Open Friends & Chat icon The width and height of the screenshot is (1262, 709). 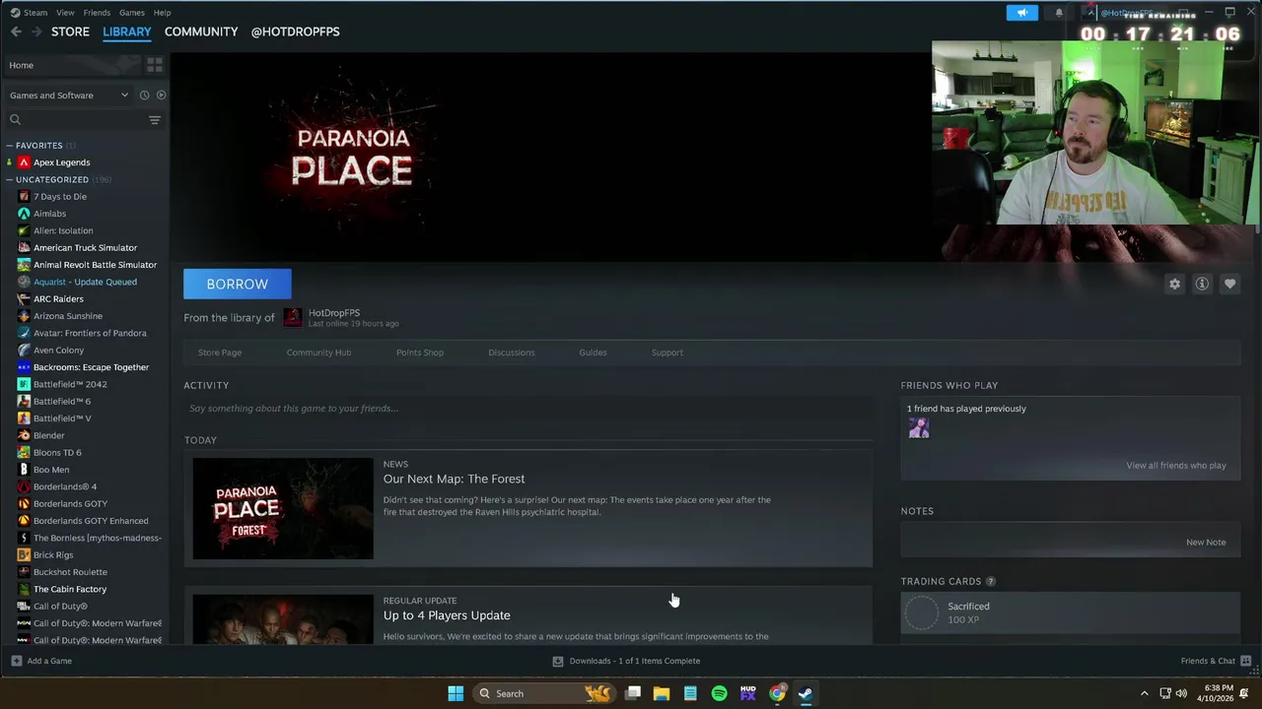point(1246,661)
